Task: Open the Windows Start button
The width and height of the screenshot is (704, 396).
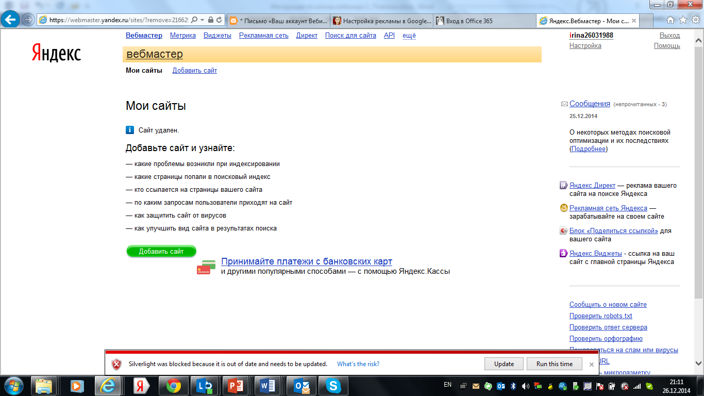Action: [x=13, y=386]
